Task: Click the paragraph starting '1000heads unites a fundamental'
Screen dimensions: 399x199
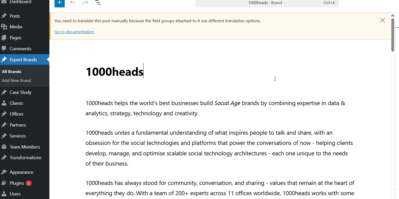Action: tap(220, 148)
